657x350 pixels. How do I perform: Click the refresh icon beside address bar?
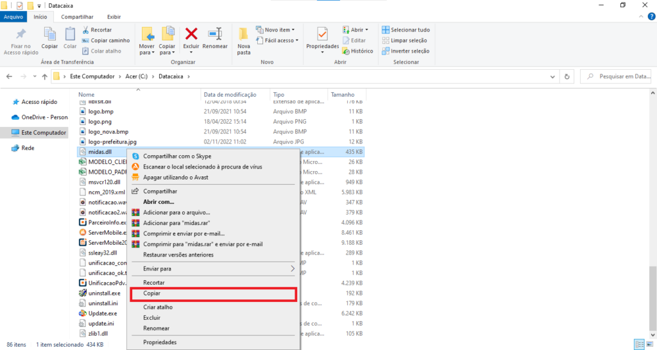(x=567, y=76)
